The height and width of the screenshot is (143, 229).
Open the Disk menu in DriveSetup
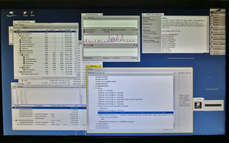(14, 86)
